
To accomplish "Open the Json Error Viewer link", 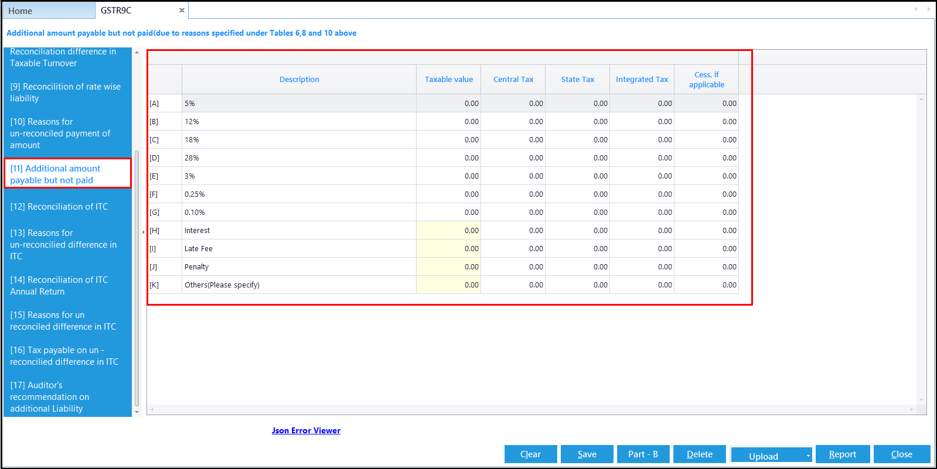I will (x=306, y=430).
